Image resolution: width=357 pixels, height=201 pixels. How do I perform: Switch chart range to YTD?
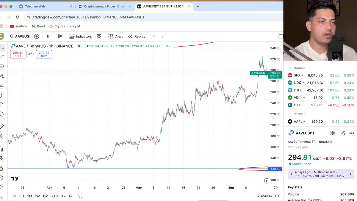55,196
